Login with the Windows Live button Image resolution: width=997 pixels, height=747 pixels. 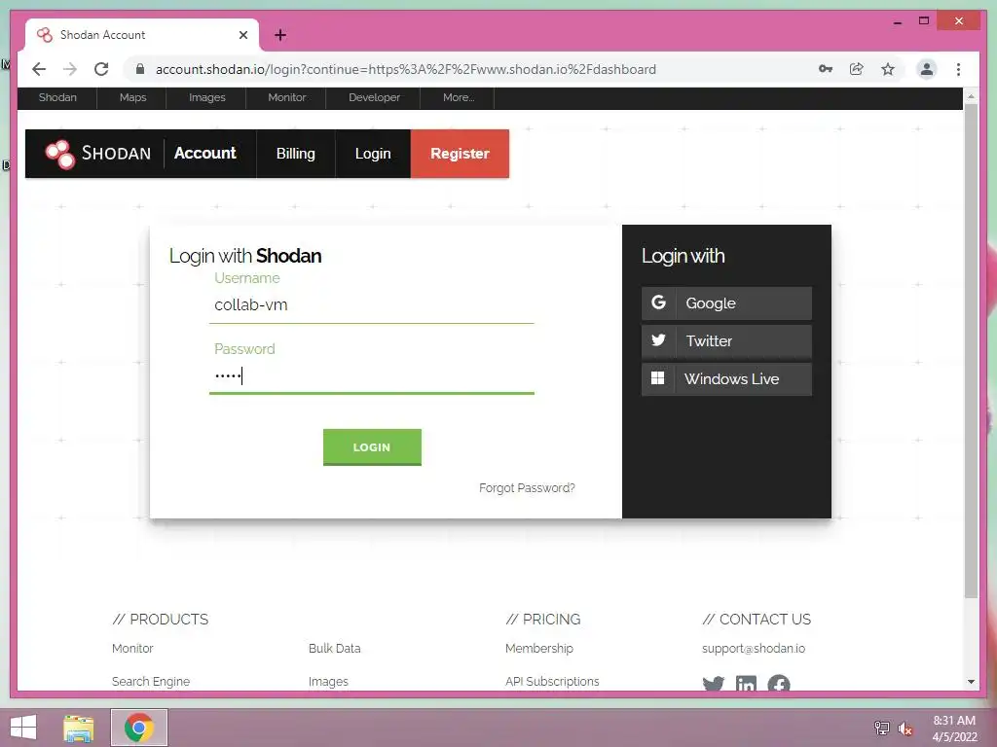(726, 379)
